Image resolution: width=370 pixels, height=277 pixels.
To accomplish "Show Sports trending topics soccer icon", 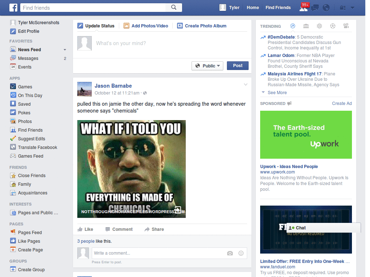I will [332, 26].
